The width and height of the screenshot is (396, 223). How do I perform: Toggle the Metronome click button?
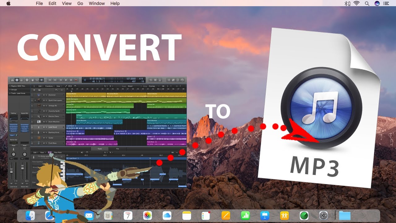coord(160,80)
